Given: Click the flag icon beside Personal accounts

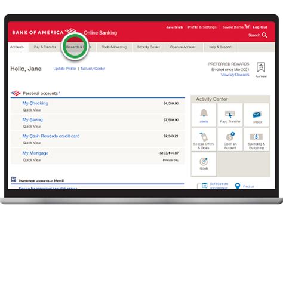Looking at the screenshot, I should coord(16,93).
